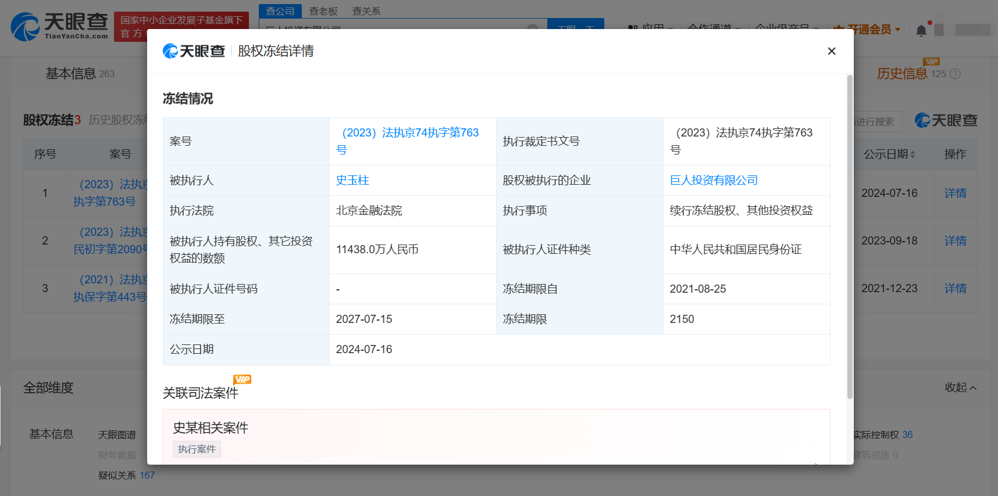Switch to the 查公司 tab
998x496 pixels.
(x=280, y=11)
